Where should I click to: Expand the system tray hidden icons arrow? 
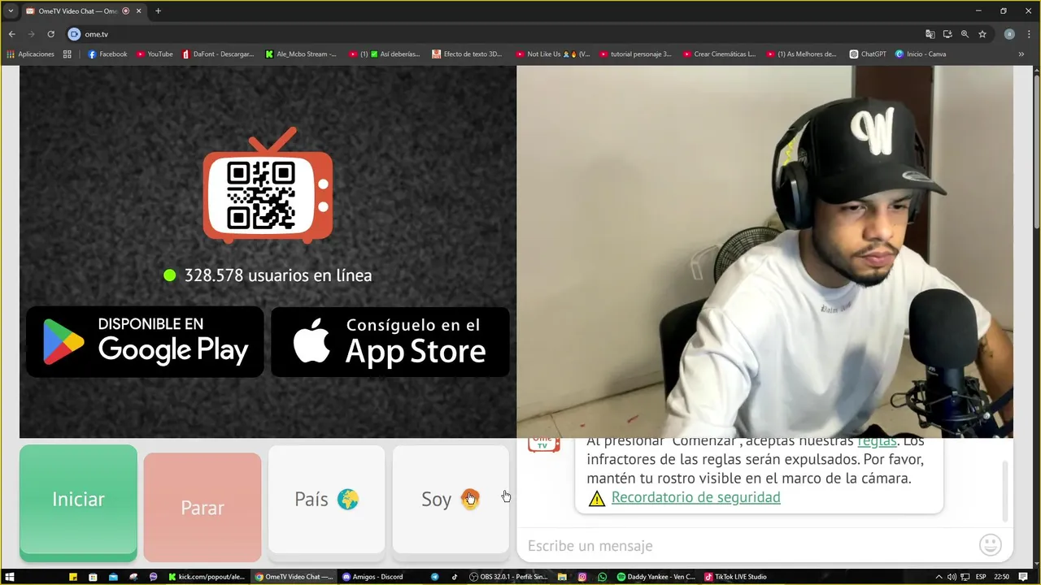tap(939, 577)
